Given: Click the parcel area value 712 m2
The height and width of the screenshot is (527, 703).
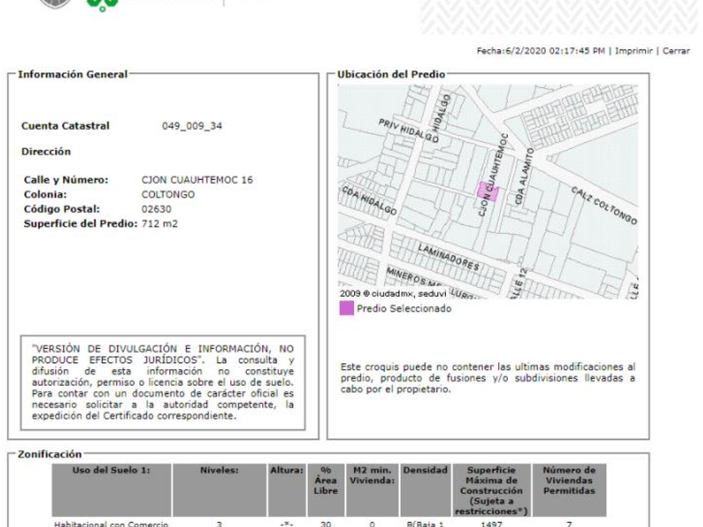Looking at the screenshot, I should click(160, 223).
